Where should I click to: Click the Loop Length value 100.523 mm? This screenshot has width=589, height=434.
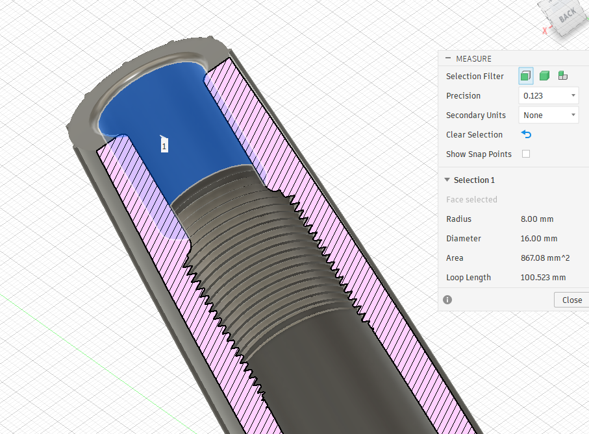point(543,278)
